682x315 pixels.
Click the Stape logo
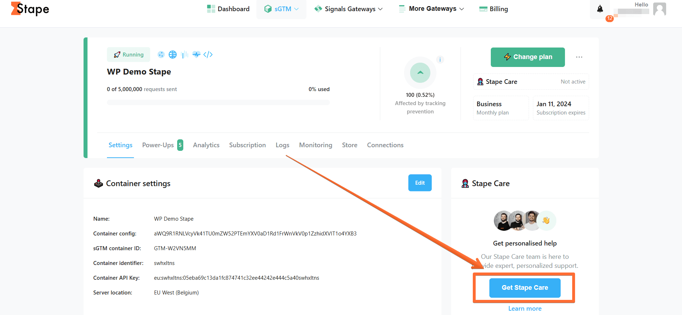[x=30, y=9]
